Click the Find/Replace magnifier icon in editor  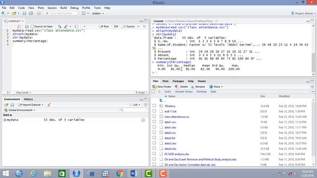tap(59, 26)
